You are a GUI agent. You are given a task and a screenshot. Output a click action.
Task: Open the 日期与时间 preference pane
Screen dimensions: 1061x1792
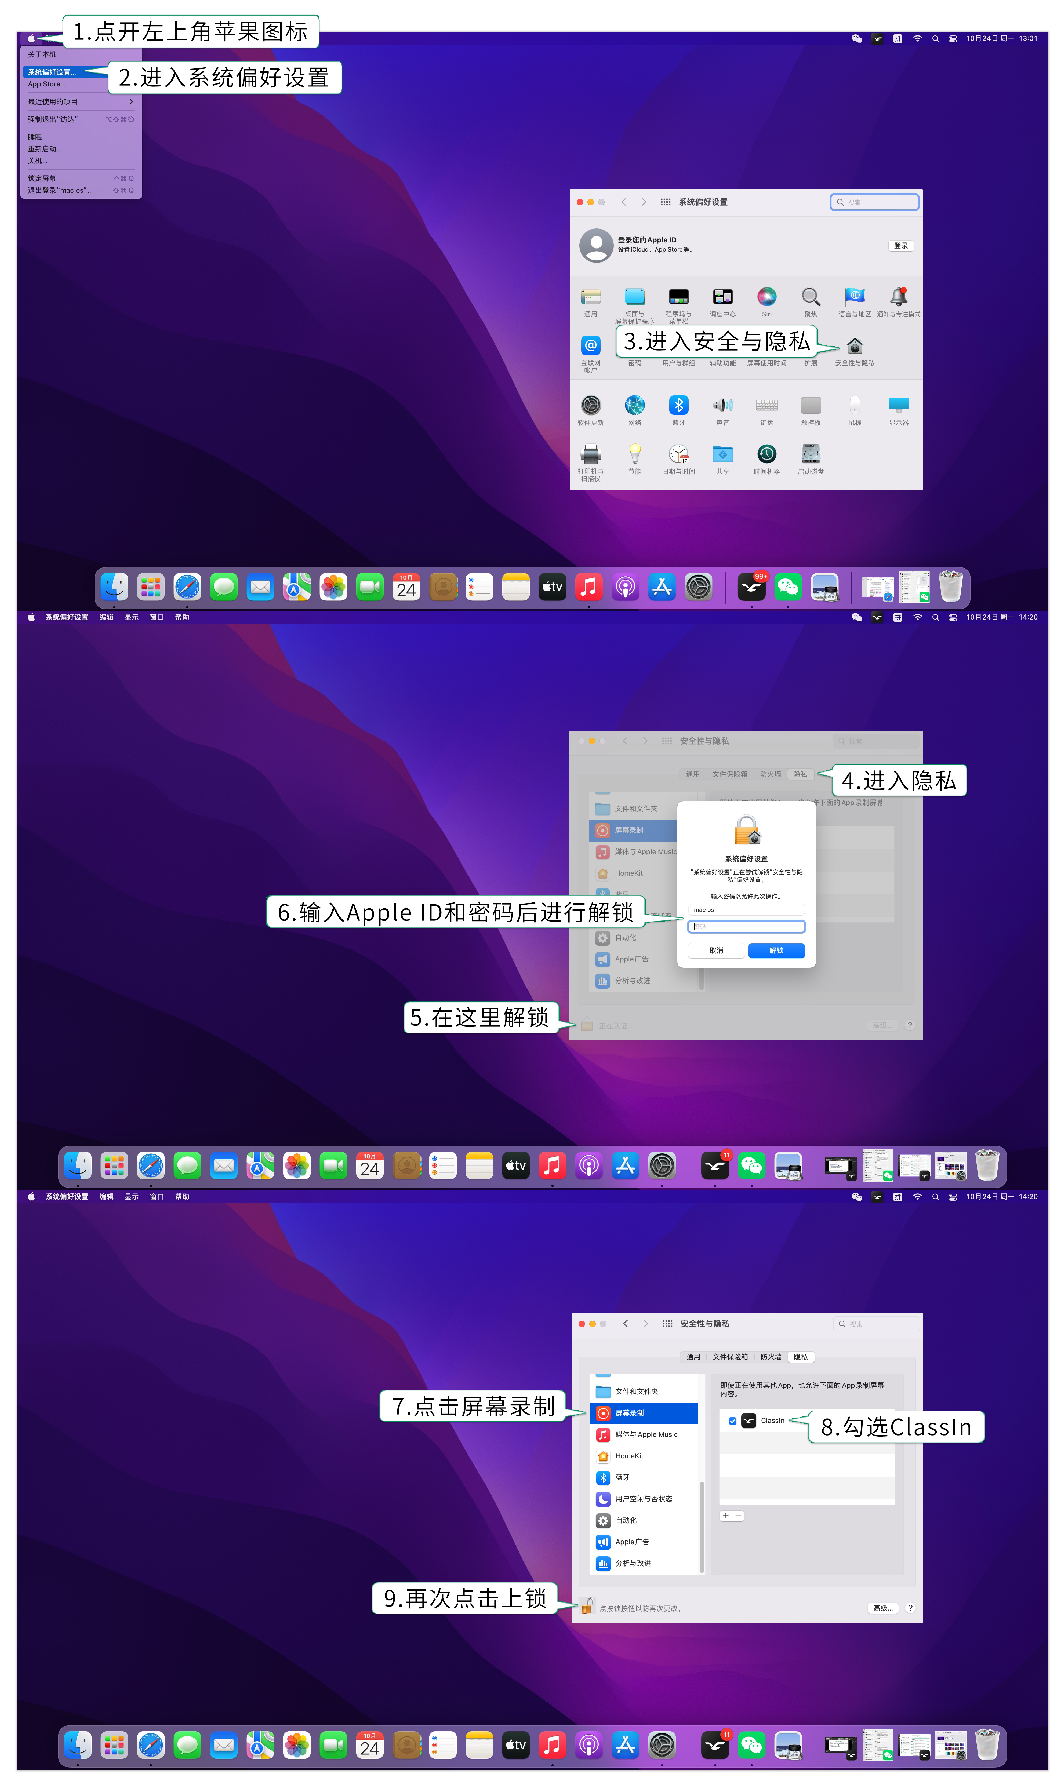point(678,459)
